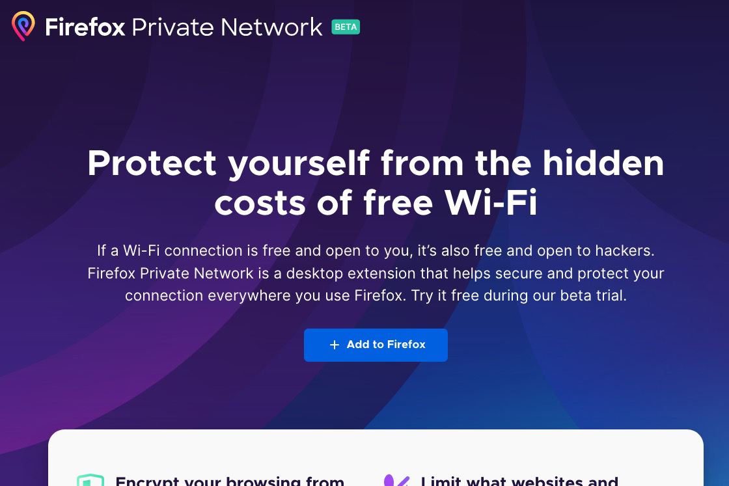Click the 'Encrypt your browsing from' heading

[229, 481]
